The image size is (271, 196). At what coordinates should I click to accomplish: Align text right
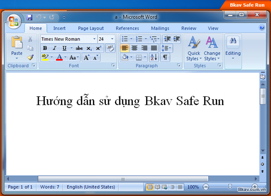click(144, 48)
